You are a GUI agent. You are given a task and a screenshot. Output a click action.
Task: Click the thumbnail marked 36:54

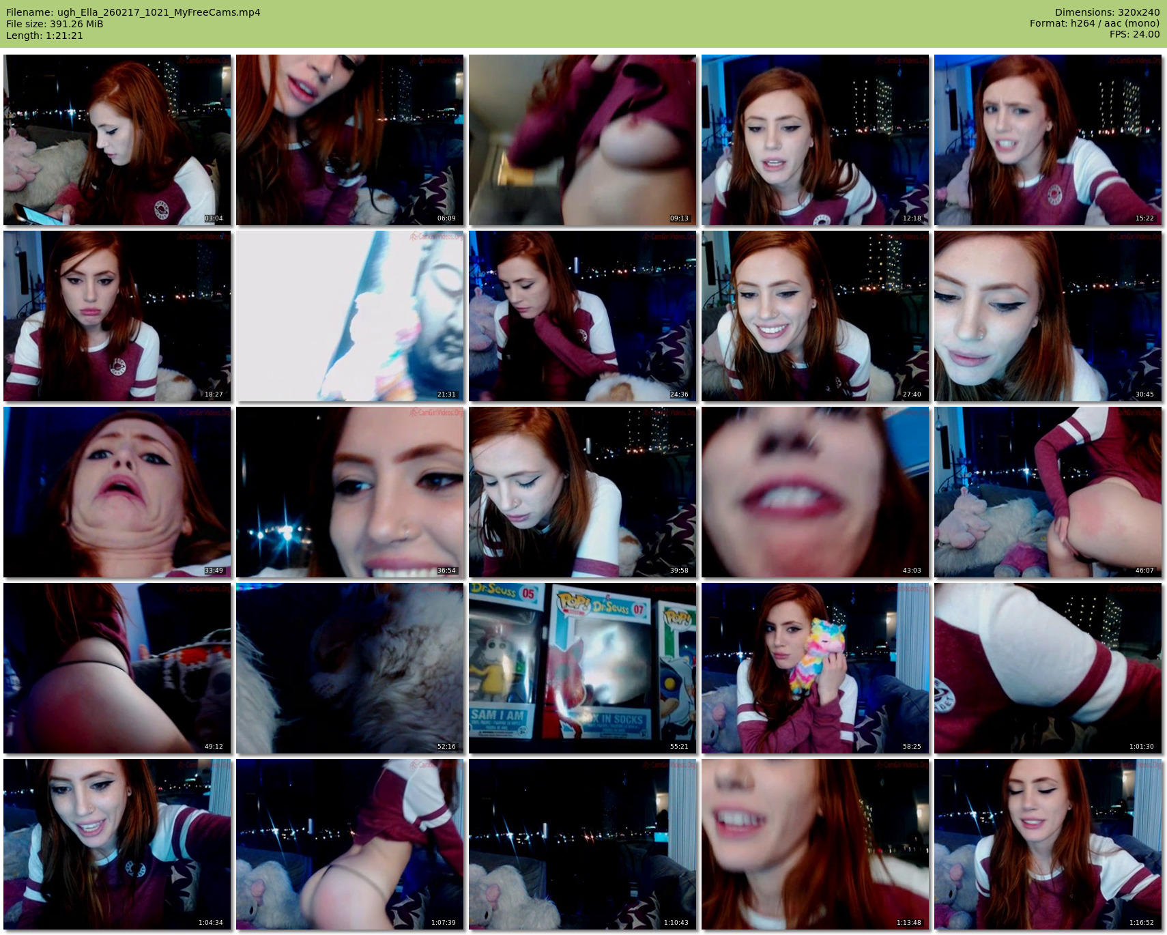coord(349,492)
